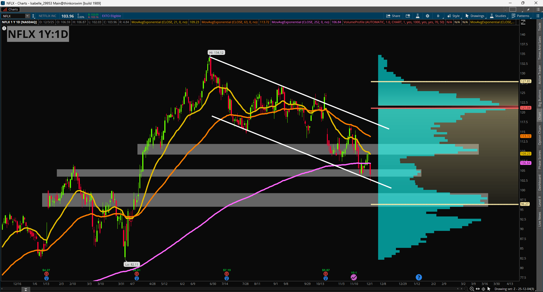Click the zoom in magnifier icon

point(472,289)
